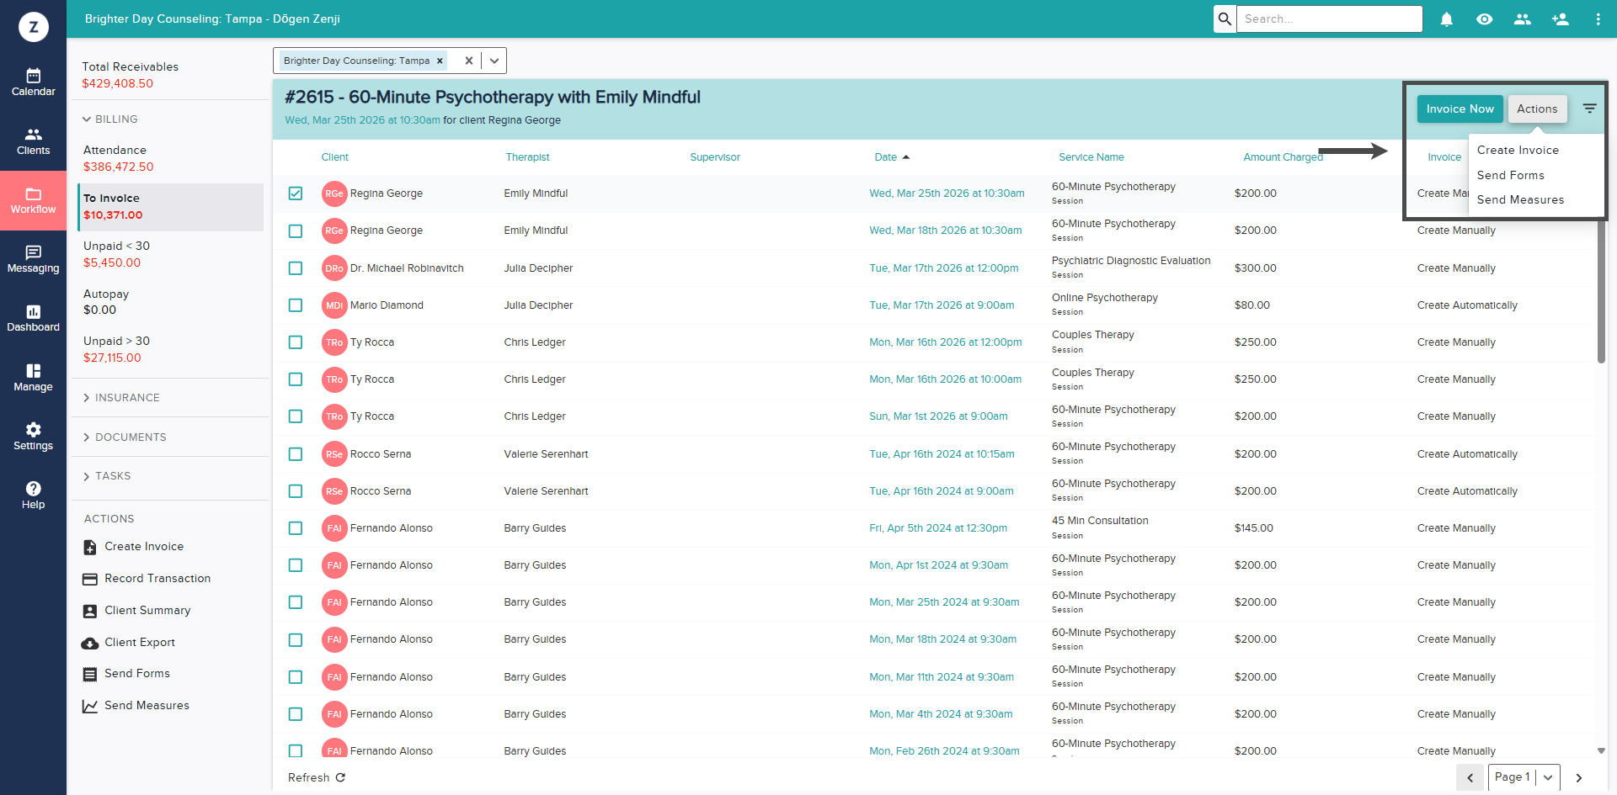Click the Record Transaction card icon
The width and height of the screenshot is (1617, 795).
click(x=90, y=579)
